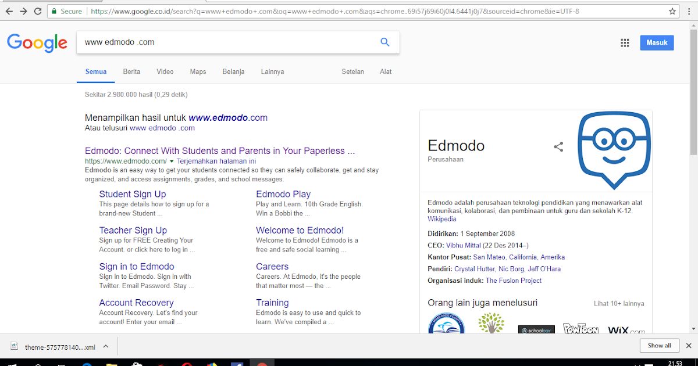Click the share icon in Edmodo panel
Viewport: 698px width, 366px height.
click(x=558, y=147)
